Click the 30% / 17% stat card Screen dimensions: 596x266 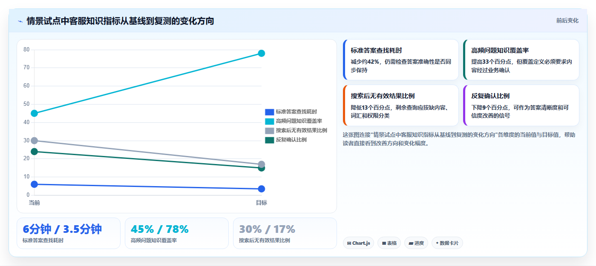tap(285, 233)
